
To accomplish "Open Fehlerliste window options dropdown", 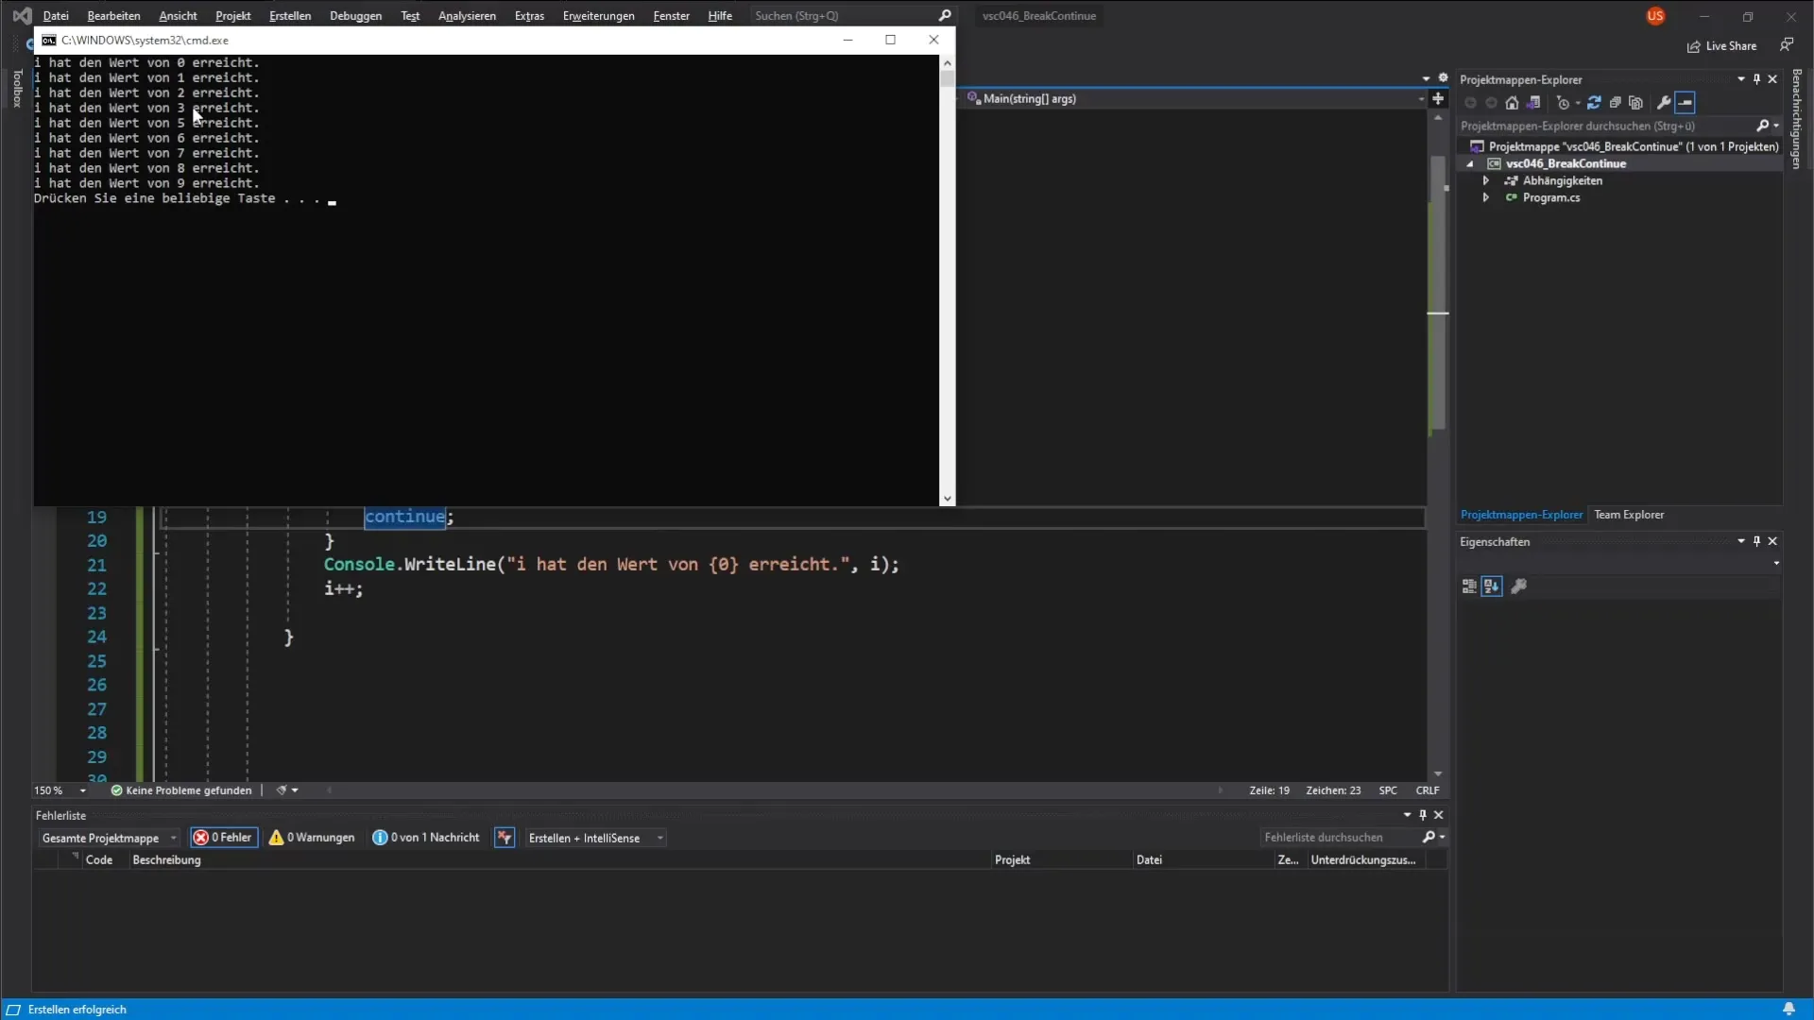I will tap(1408, 815).
